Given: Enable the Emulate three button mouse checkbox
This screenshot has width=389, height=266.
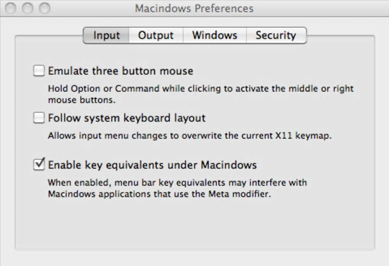Looking at the screenshot, I should tap(39, 71).
